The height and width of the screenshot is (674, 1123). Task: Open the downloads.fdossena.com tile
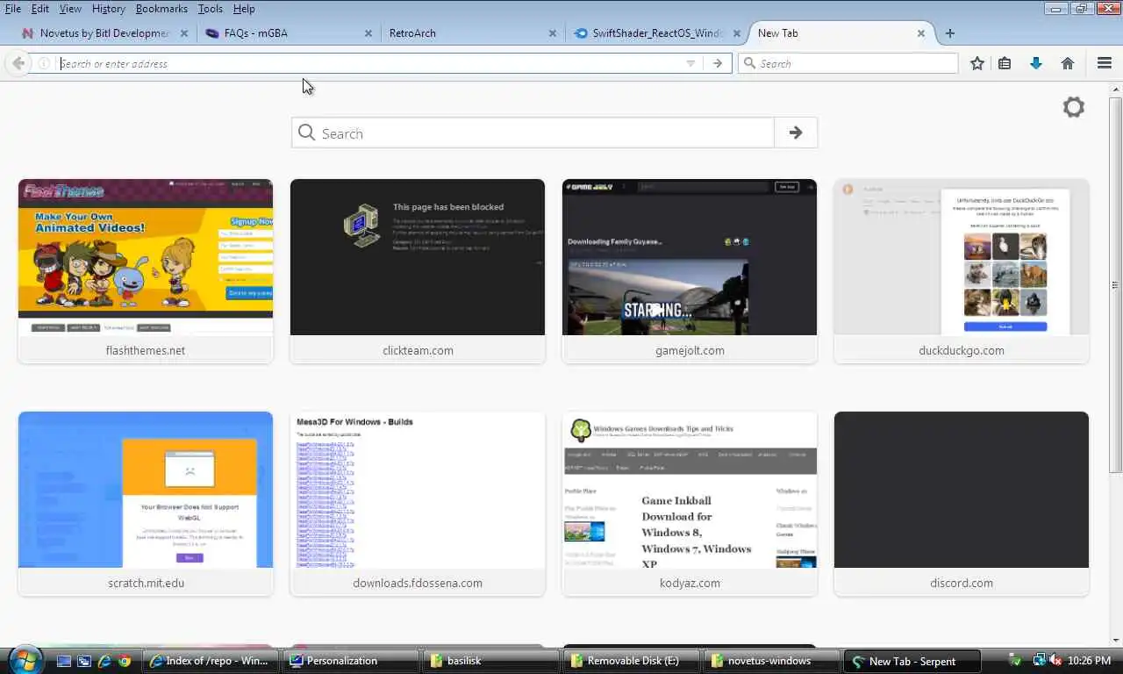(418, 504)
